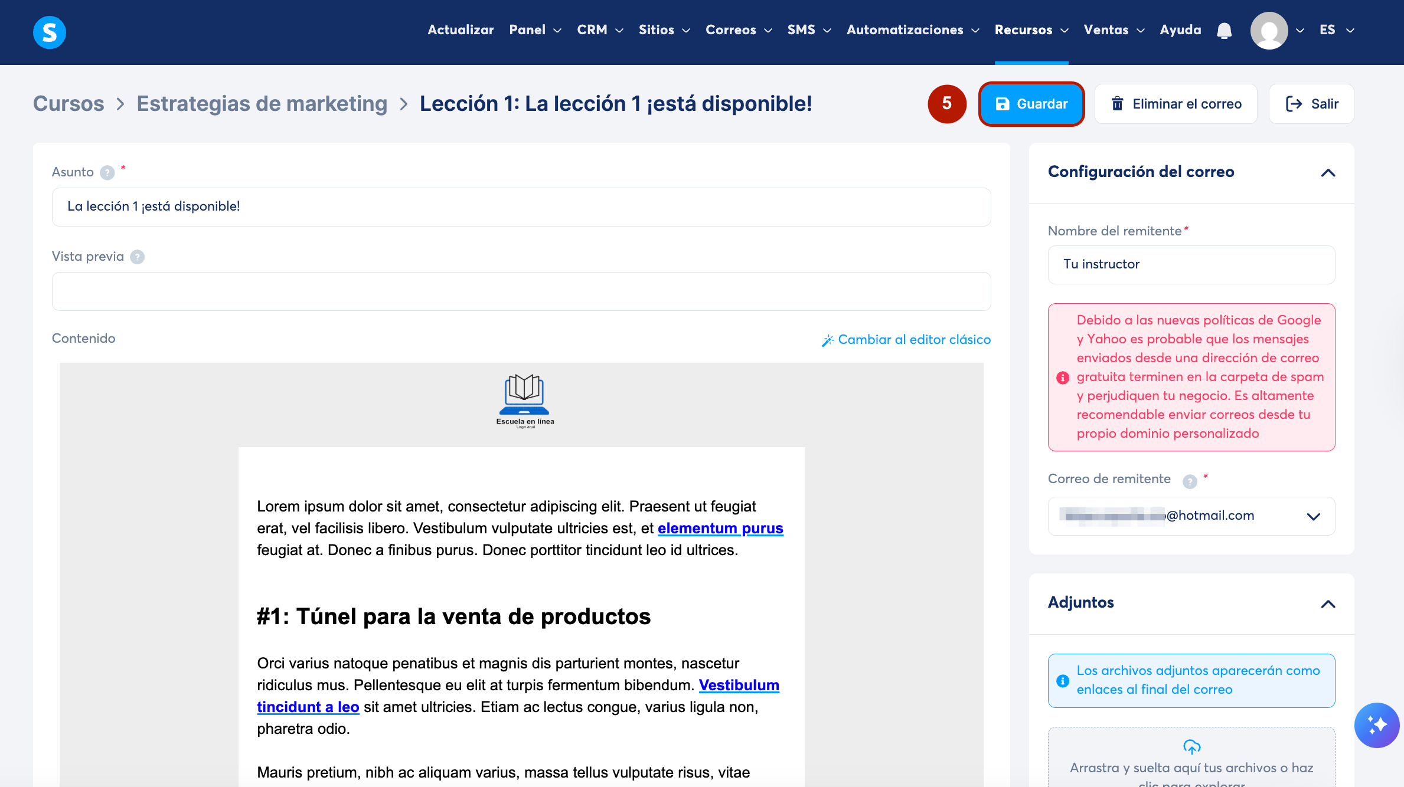The height and width of the screenshot is (787, 1404).
Task: Click the Escuela en línea logo image
Action: [x=524, y=401]
